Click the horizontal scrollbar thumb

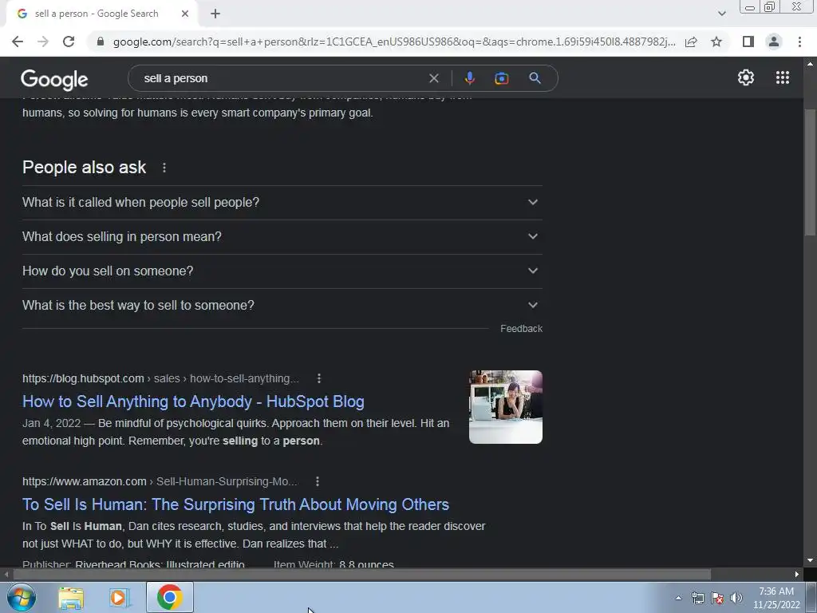pos(362,575)
